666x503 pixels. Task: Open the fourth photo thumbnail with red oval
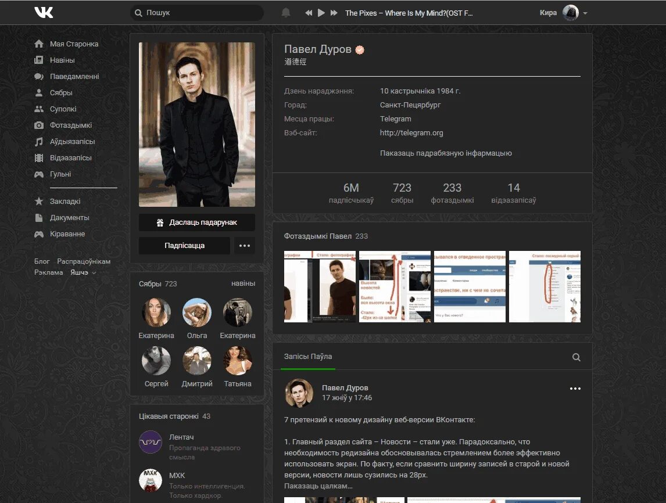pos(545,286)
